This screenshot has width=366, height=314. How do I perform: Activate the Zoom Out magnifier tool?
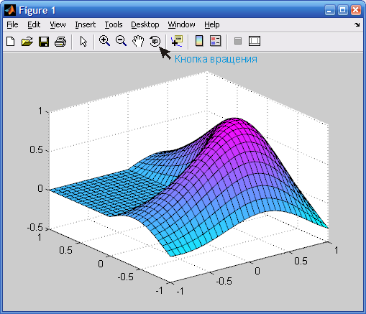click(121, 41)
